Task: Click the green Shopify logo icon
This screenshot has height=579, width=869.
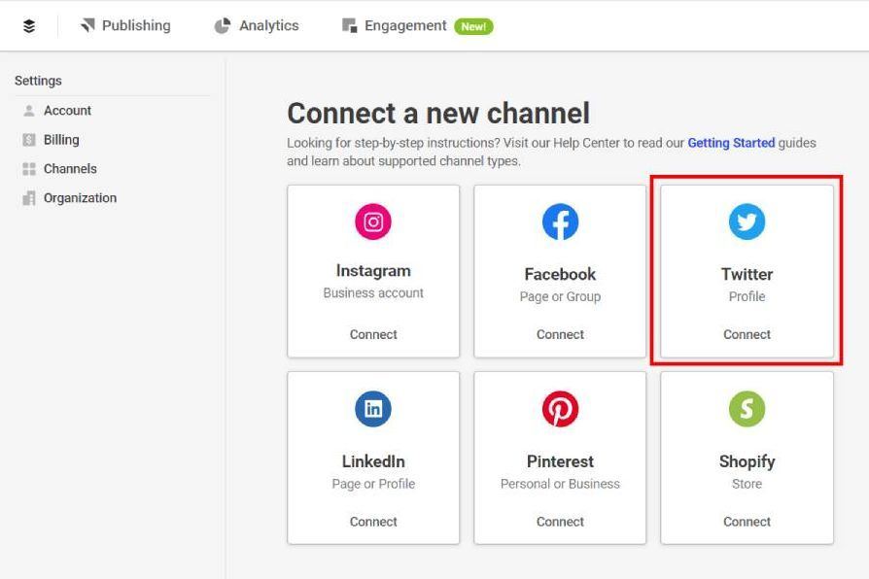Action: click(747, 409)
